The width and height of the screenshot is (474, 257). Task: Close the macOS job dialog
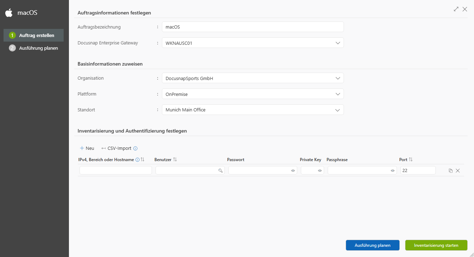pyautogui.click(x=465, y=9)
